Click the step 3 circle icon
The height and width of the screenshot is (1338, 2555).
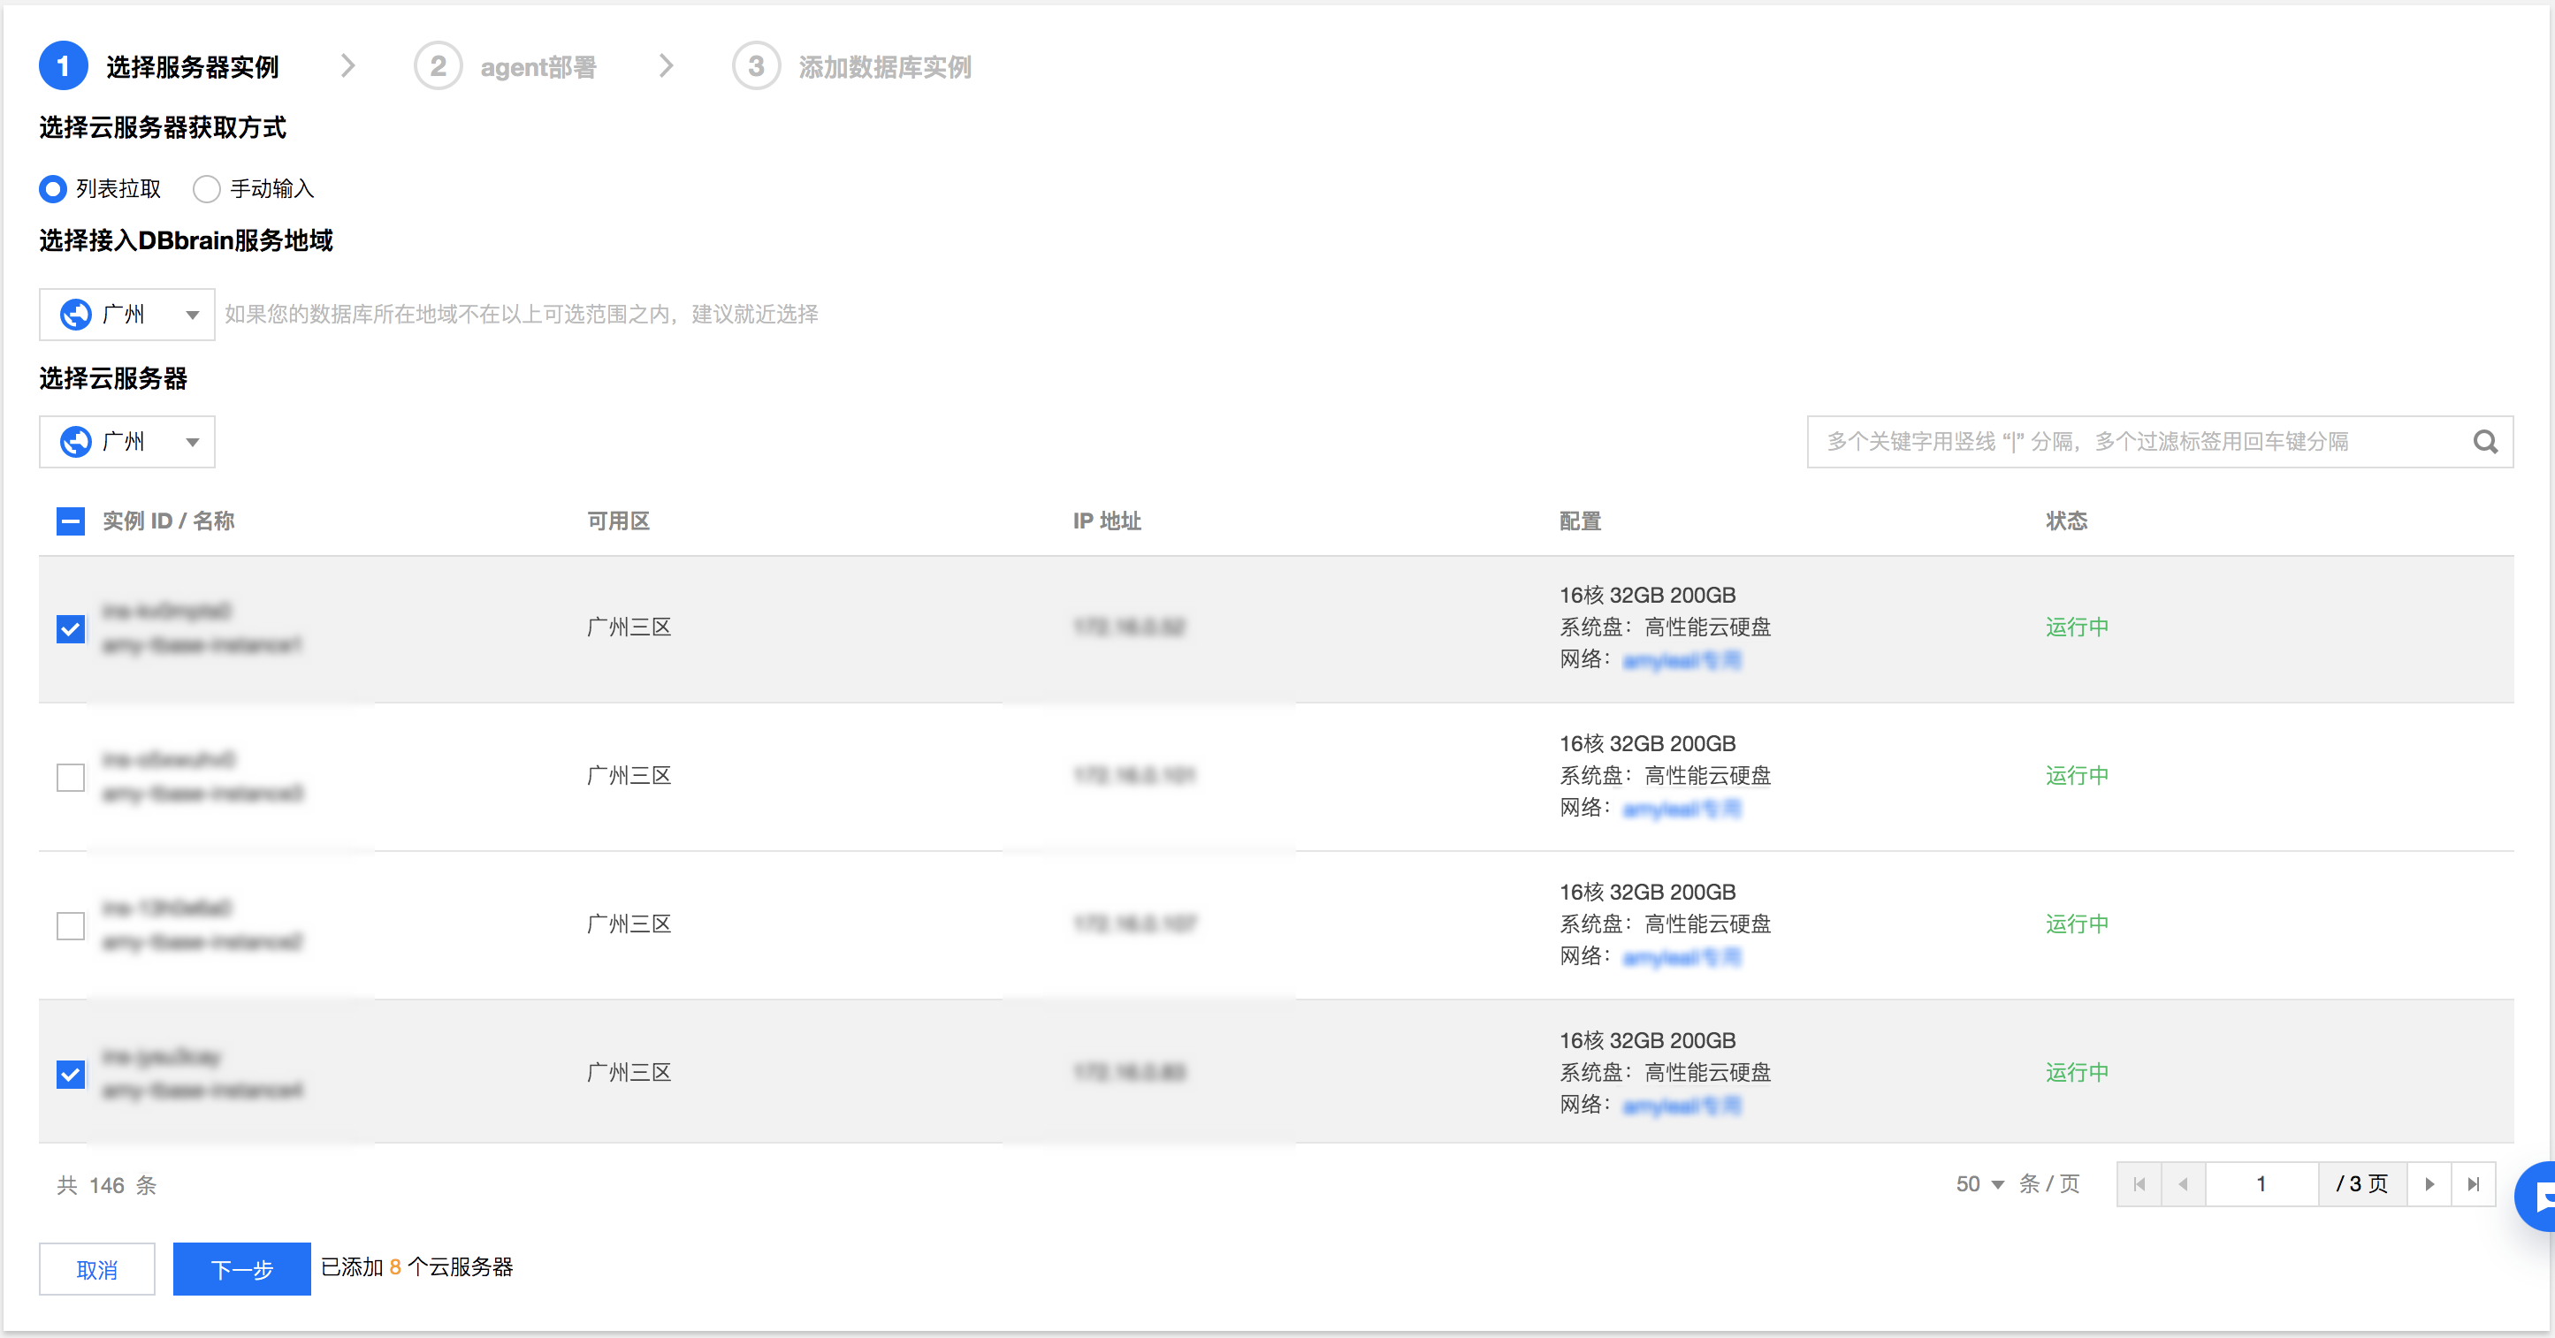point(756,66)
